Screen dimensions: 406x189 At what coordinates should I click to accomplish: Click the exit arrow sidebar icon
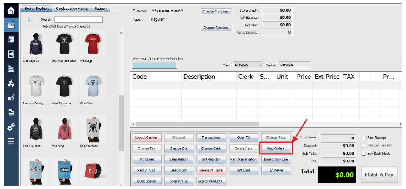point(11,54)
